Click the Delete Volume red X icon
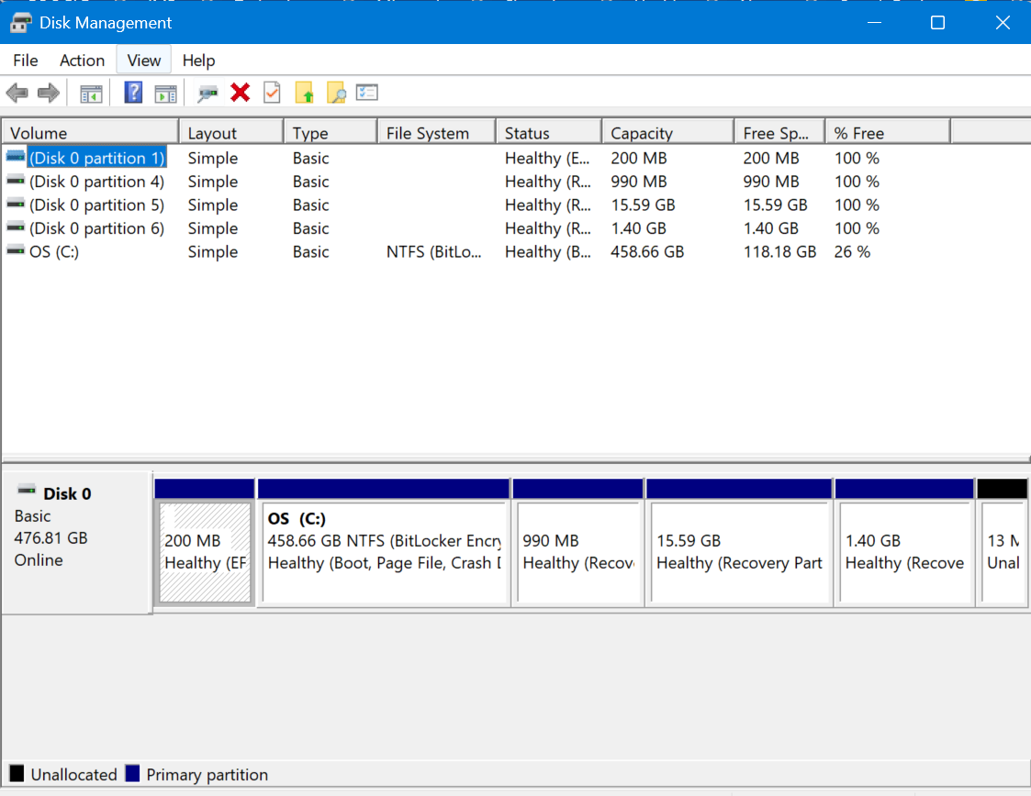 pyautogui.click(x=239, y=92)
